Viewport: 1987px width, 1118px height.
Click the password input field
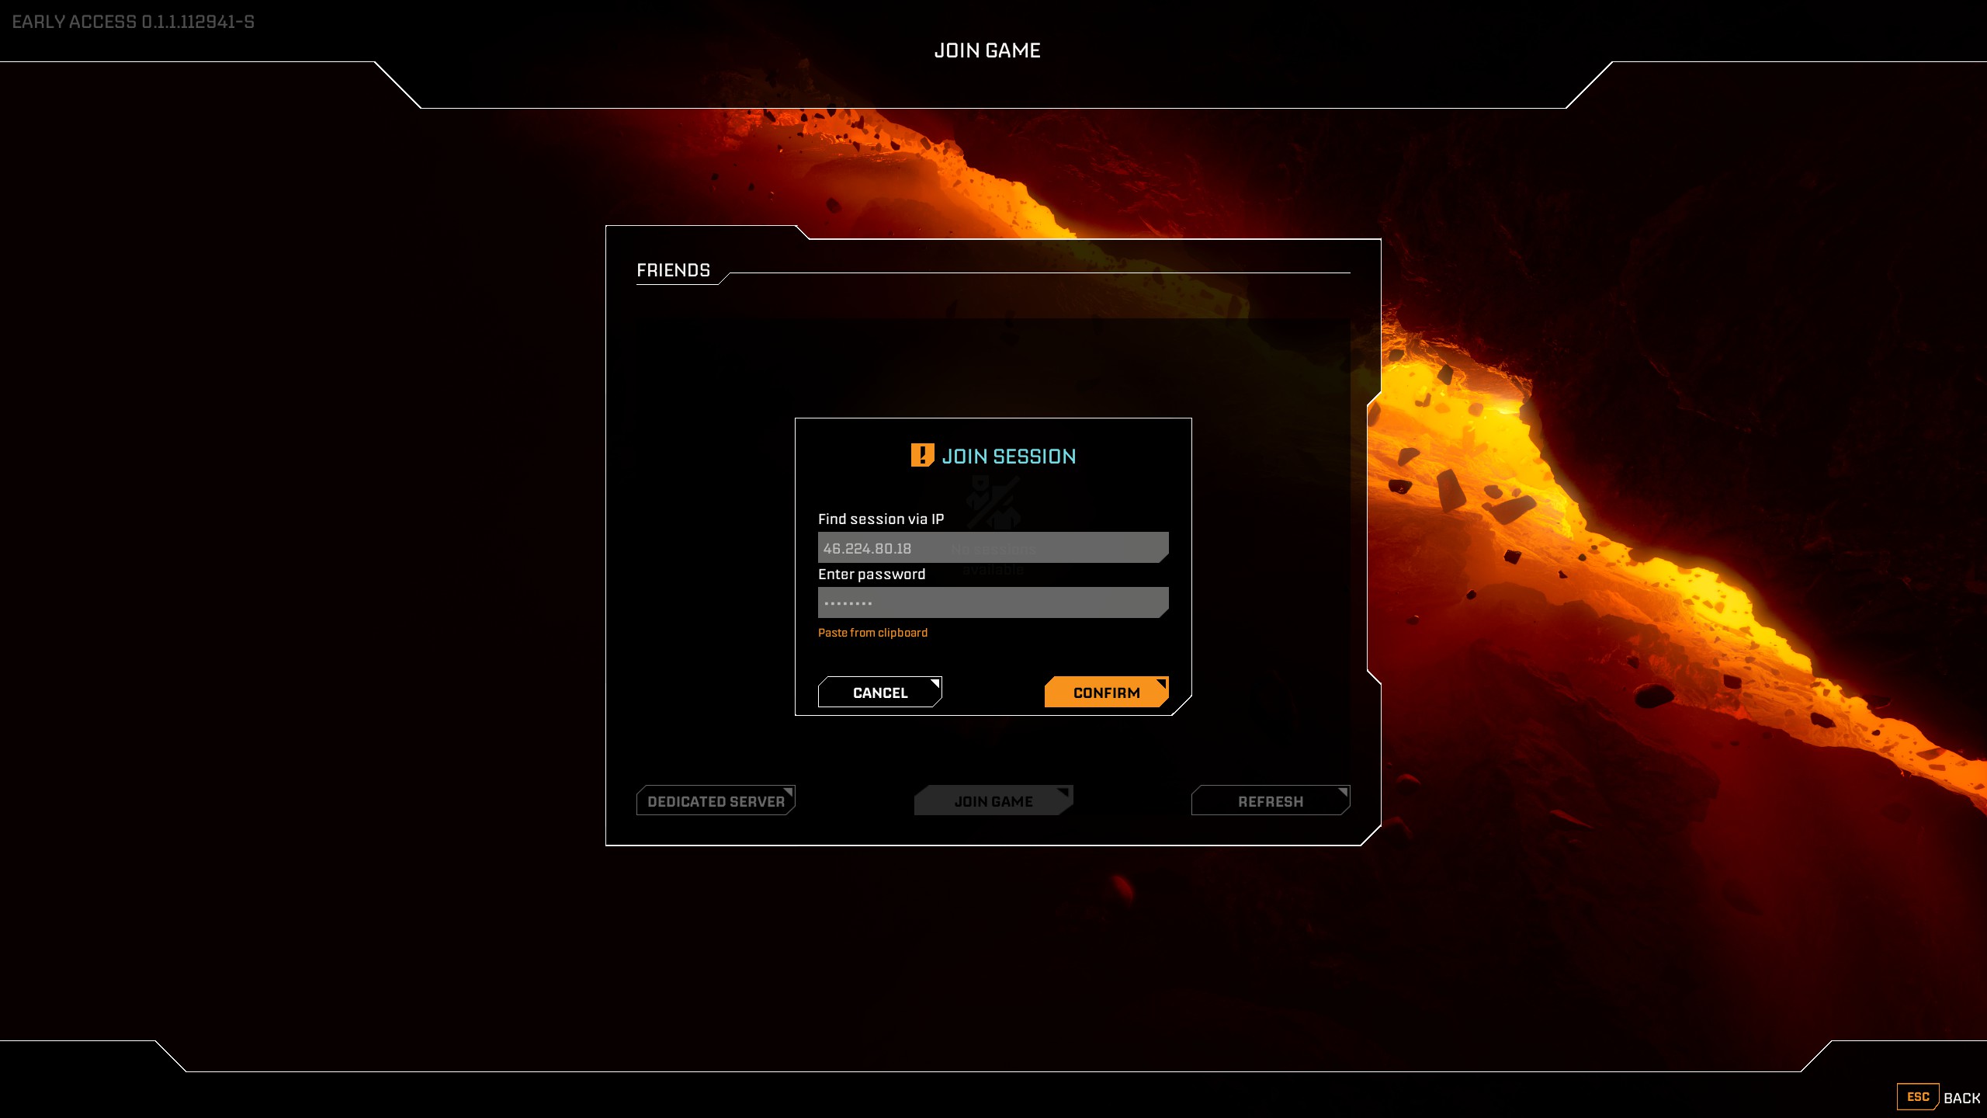click(x=993, y=602)
